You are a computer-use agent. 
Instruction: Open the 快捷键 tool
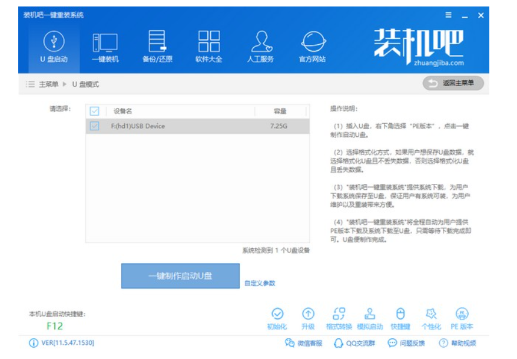(x=400, y=319)
